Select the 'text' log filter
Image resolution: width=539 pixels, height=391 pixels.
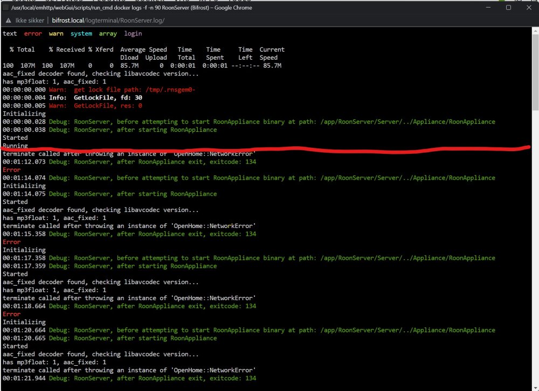pyautogui.click(x=10, y=33)
